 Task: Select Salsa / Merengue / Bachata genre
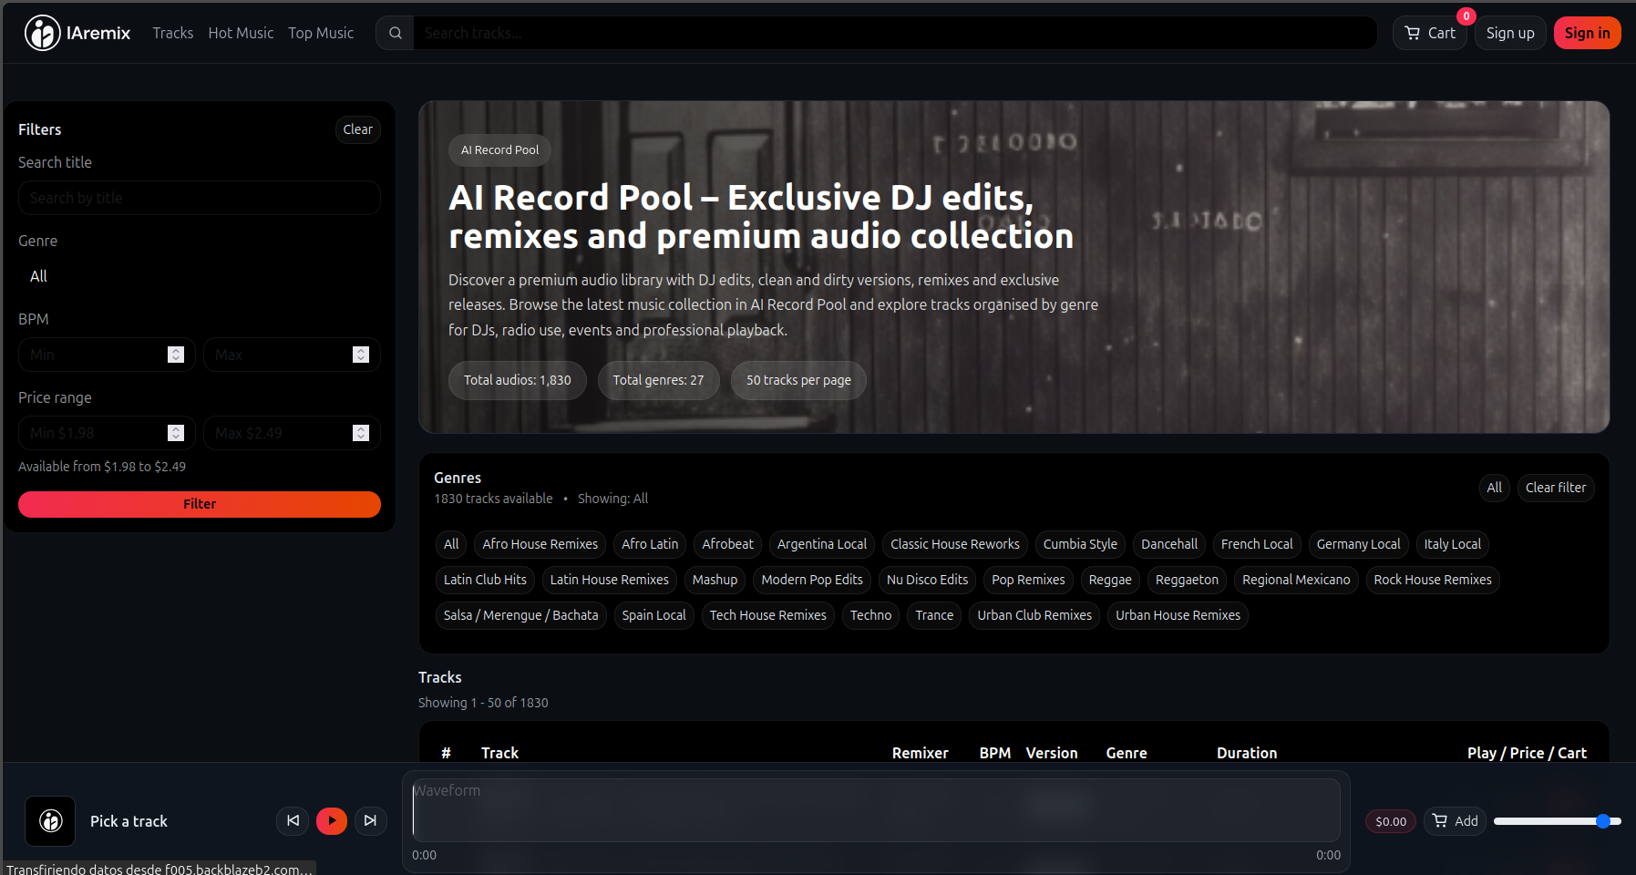coord(520,615)
